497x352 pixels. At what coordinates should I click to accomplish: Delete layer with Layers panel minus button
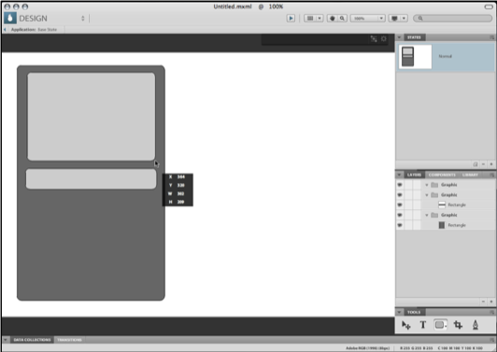click(x=483, y=302)
